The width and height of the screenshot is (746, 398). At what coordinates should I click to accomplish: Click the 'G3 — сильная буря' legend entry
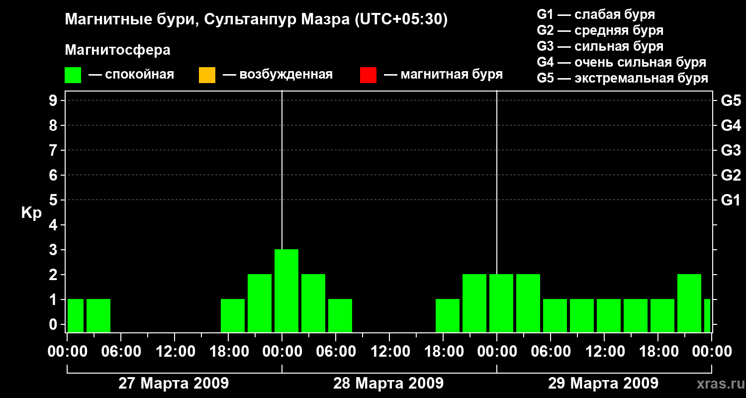pyautogui.click(x=600, y=46)
